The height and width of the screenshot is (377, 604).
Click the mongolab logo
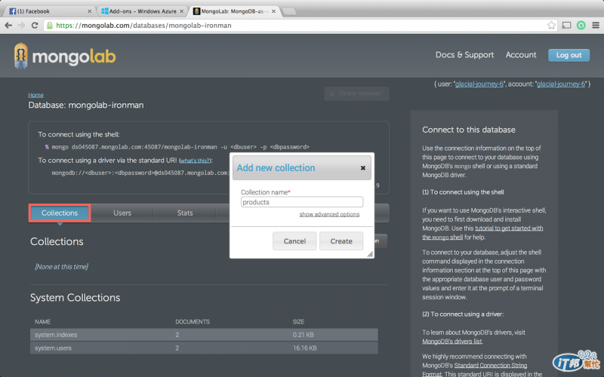(65, 56)
